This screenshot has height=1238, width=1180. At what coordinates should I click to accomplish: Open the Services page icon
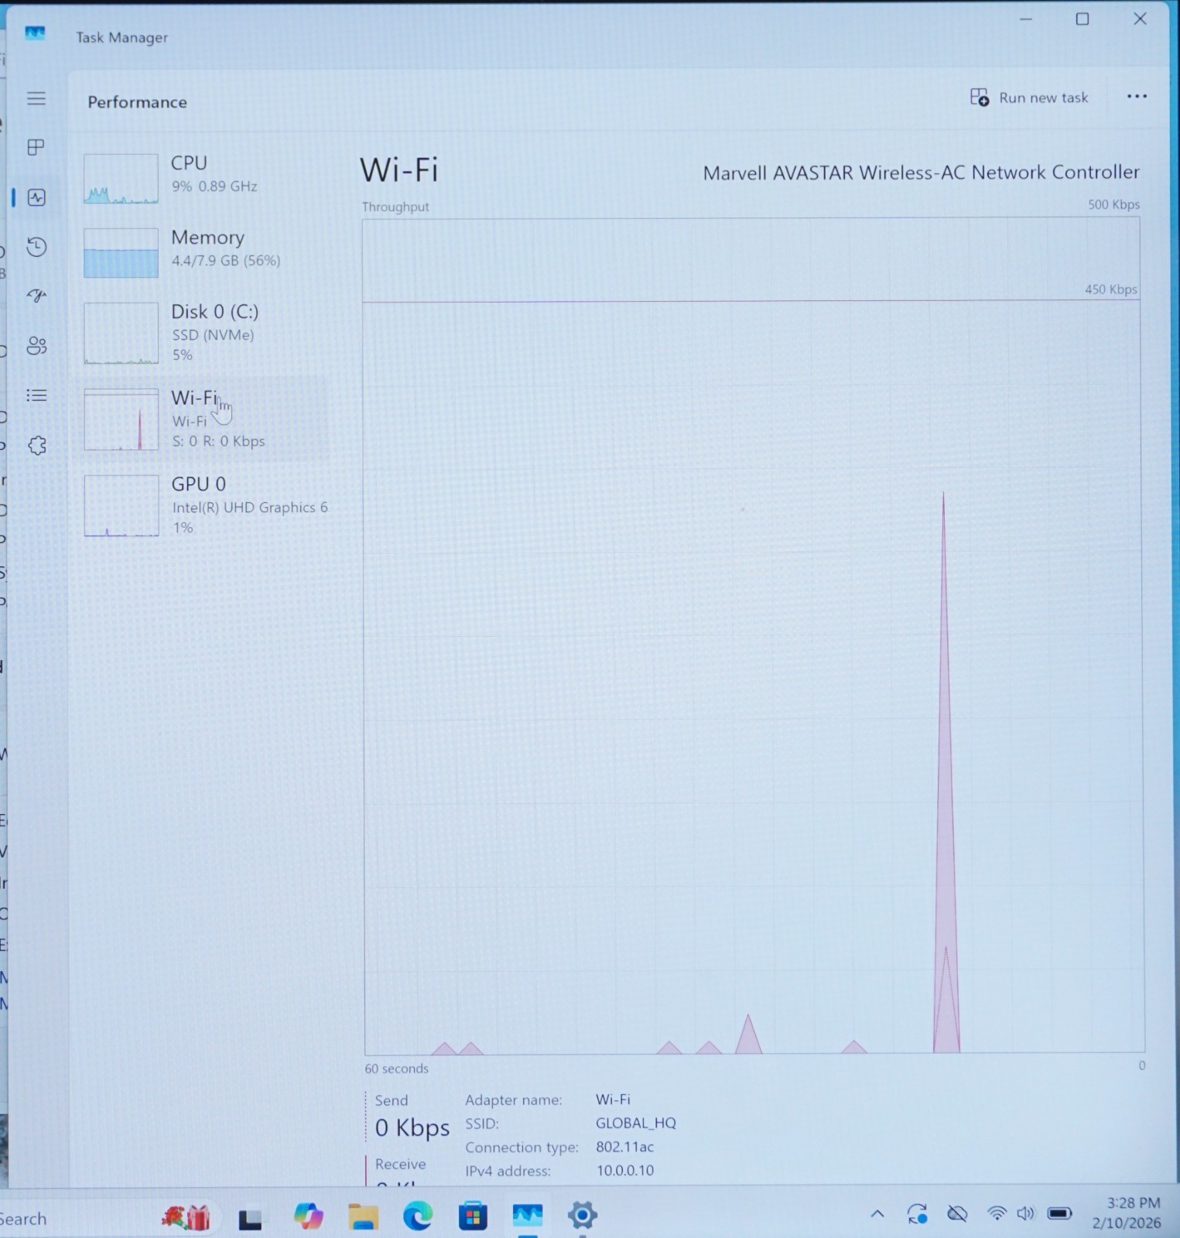(36, 445)
